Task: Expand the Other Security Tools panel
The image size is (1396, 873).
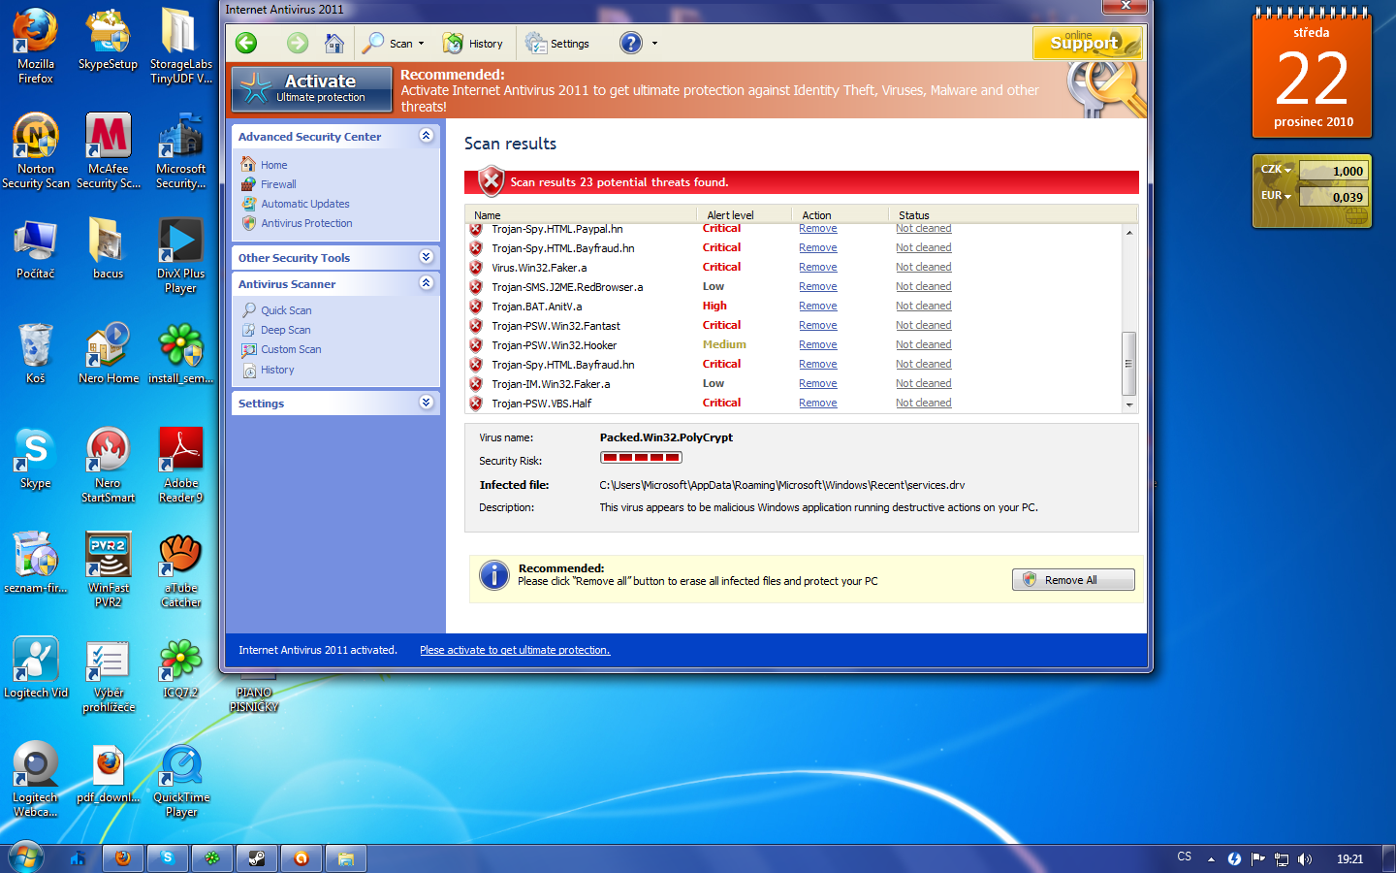Action: tap(426, 257)
